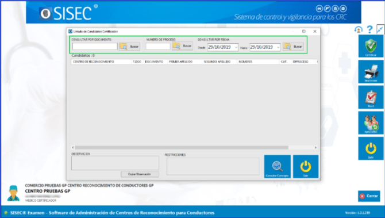Click the doctor avatar icon
385x218 pixels.
pyautogui.click(x=13, y=193)
